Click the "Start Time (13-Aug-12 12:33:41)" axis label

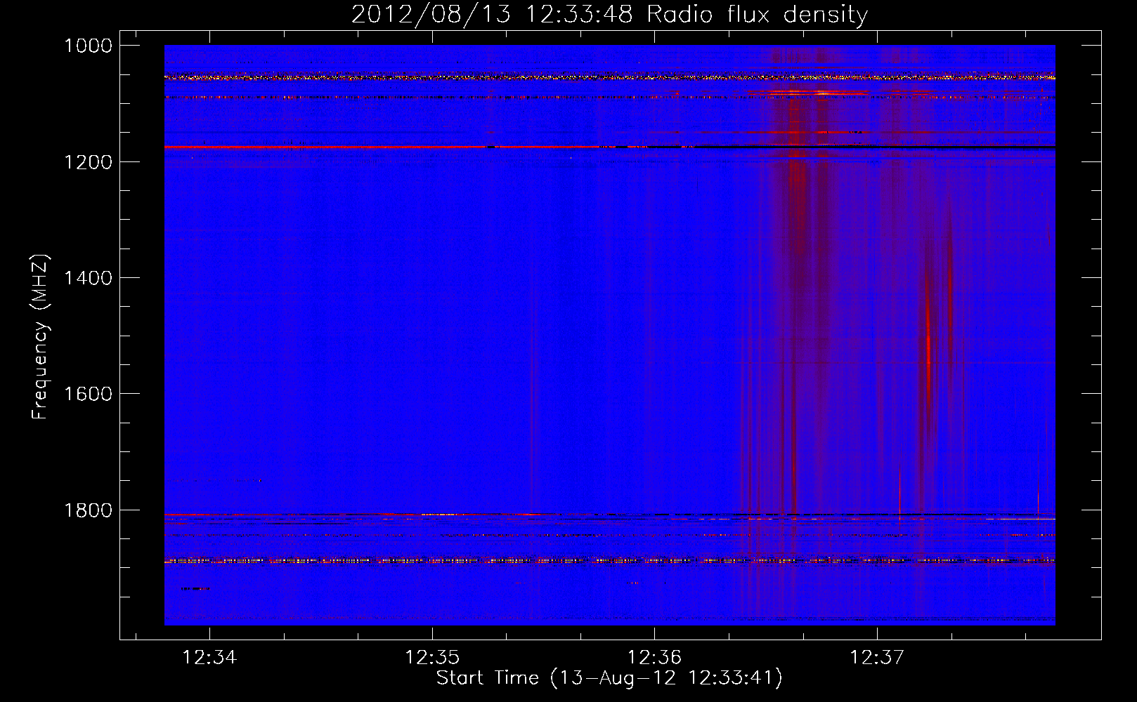click(x=609, y=678)
